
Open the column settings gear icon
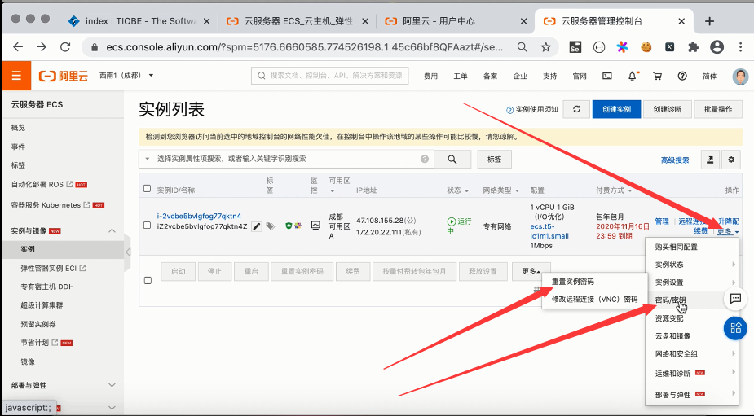point(731,160)
